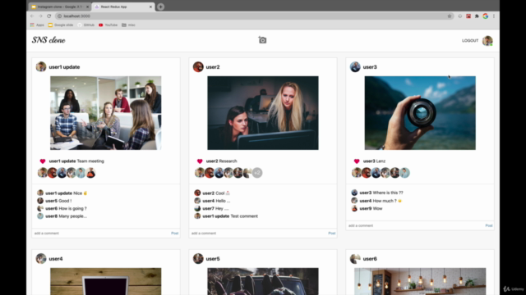Click user2 avatar in card header
526x295 pixels.
[198, 66]
